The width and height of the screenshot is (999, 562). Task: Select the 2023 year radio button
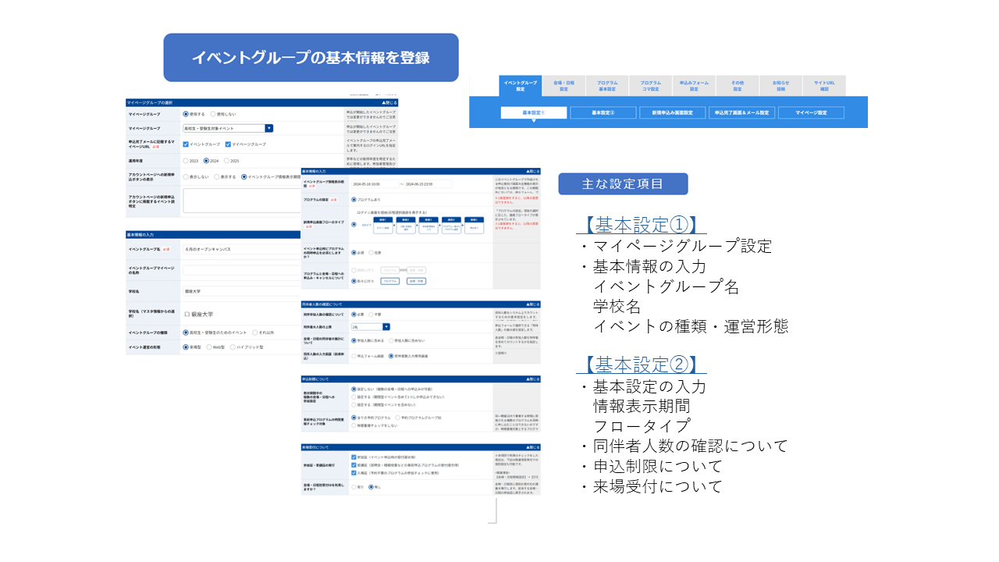(x=186, y=161)
